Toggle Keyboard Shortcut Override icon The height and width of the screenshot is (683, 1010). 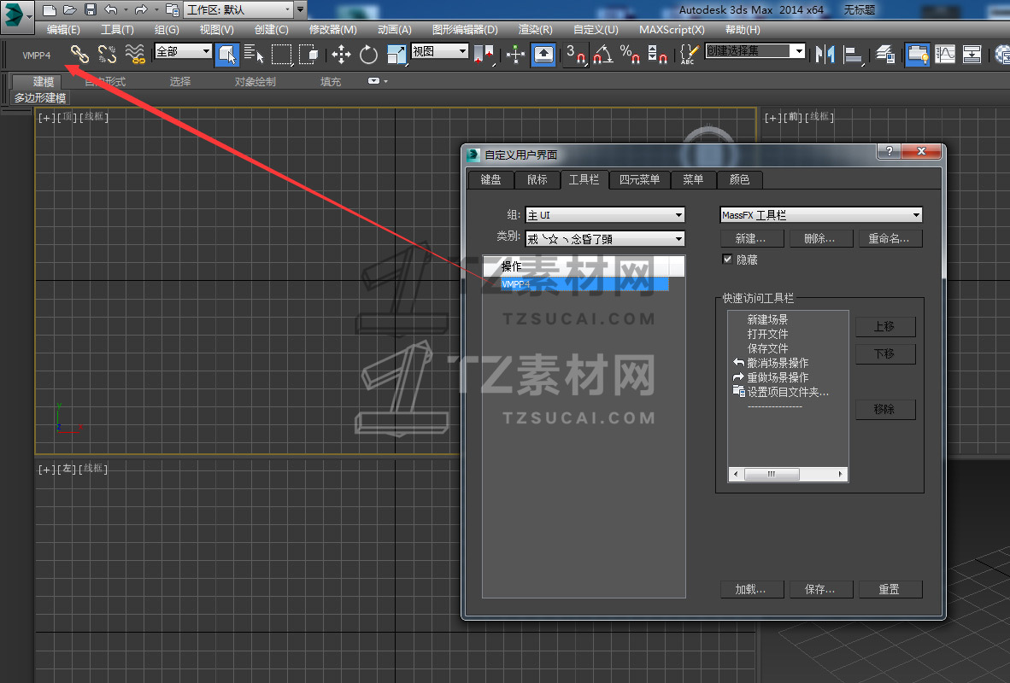click(x=543, y=55)
